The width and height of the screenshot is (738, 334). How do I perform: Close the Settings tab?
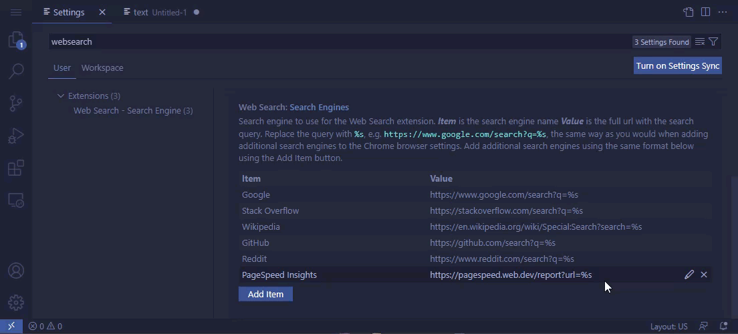click(102, 12)
